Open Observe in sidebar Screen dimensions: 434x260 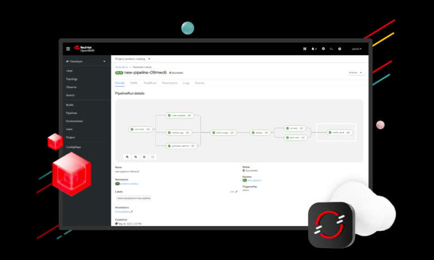[71, 87]
